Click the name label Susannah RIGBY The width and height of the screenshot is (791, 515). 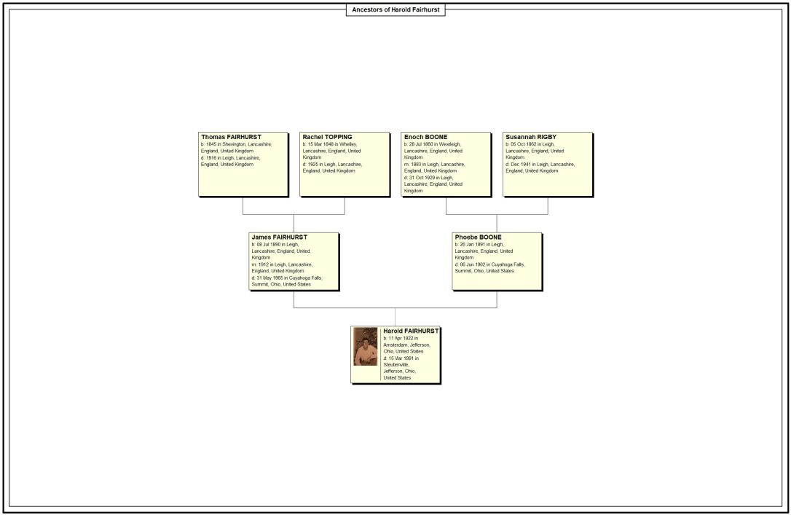coord(530,138)
